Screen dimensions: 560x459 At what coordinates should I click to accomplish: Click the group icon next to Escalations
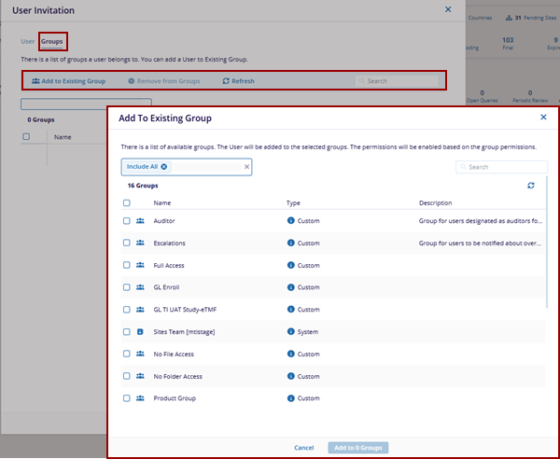pyautogui.click(x=141, y=243)
